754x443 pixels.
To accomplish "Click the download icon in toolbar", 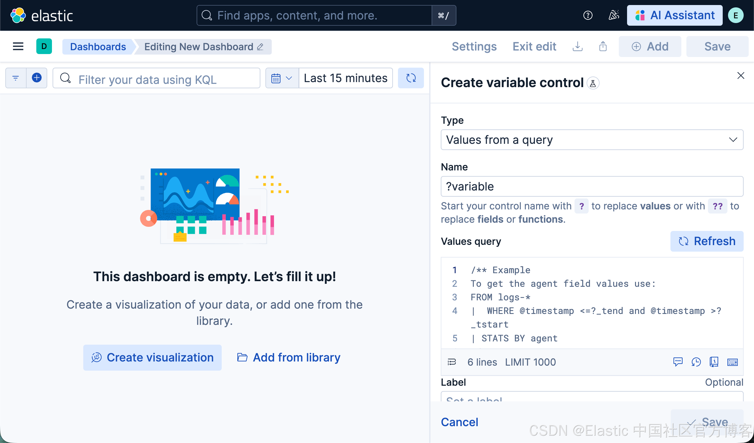I will pos(577,46).
